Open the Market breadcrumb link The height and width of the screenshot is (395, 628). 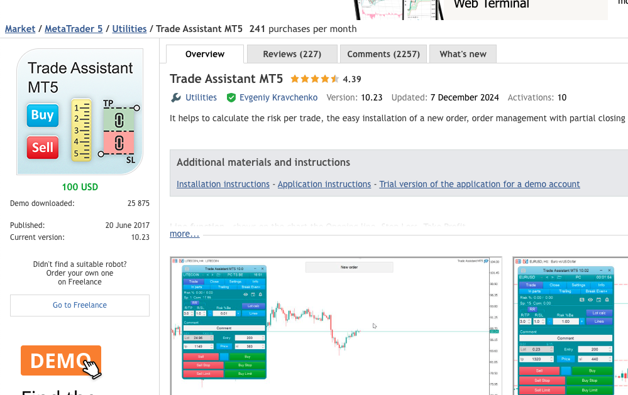tap(20, 29)
